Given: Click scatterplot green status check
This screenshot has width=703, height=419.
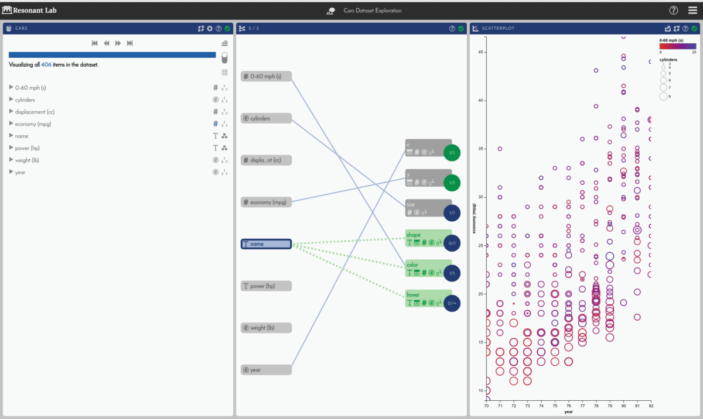Looking at the screenshot, I should click(x=694, y=28).
